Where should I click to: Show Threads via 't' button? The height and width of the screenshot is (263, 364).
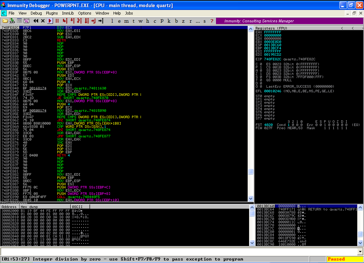(x=133, y=21)
